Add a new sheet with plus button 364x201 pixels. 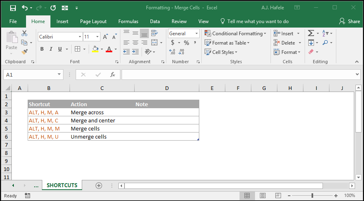tap(99, 186)
